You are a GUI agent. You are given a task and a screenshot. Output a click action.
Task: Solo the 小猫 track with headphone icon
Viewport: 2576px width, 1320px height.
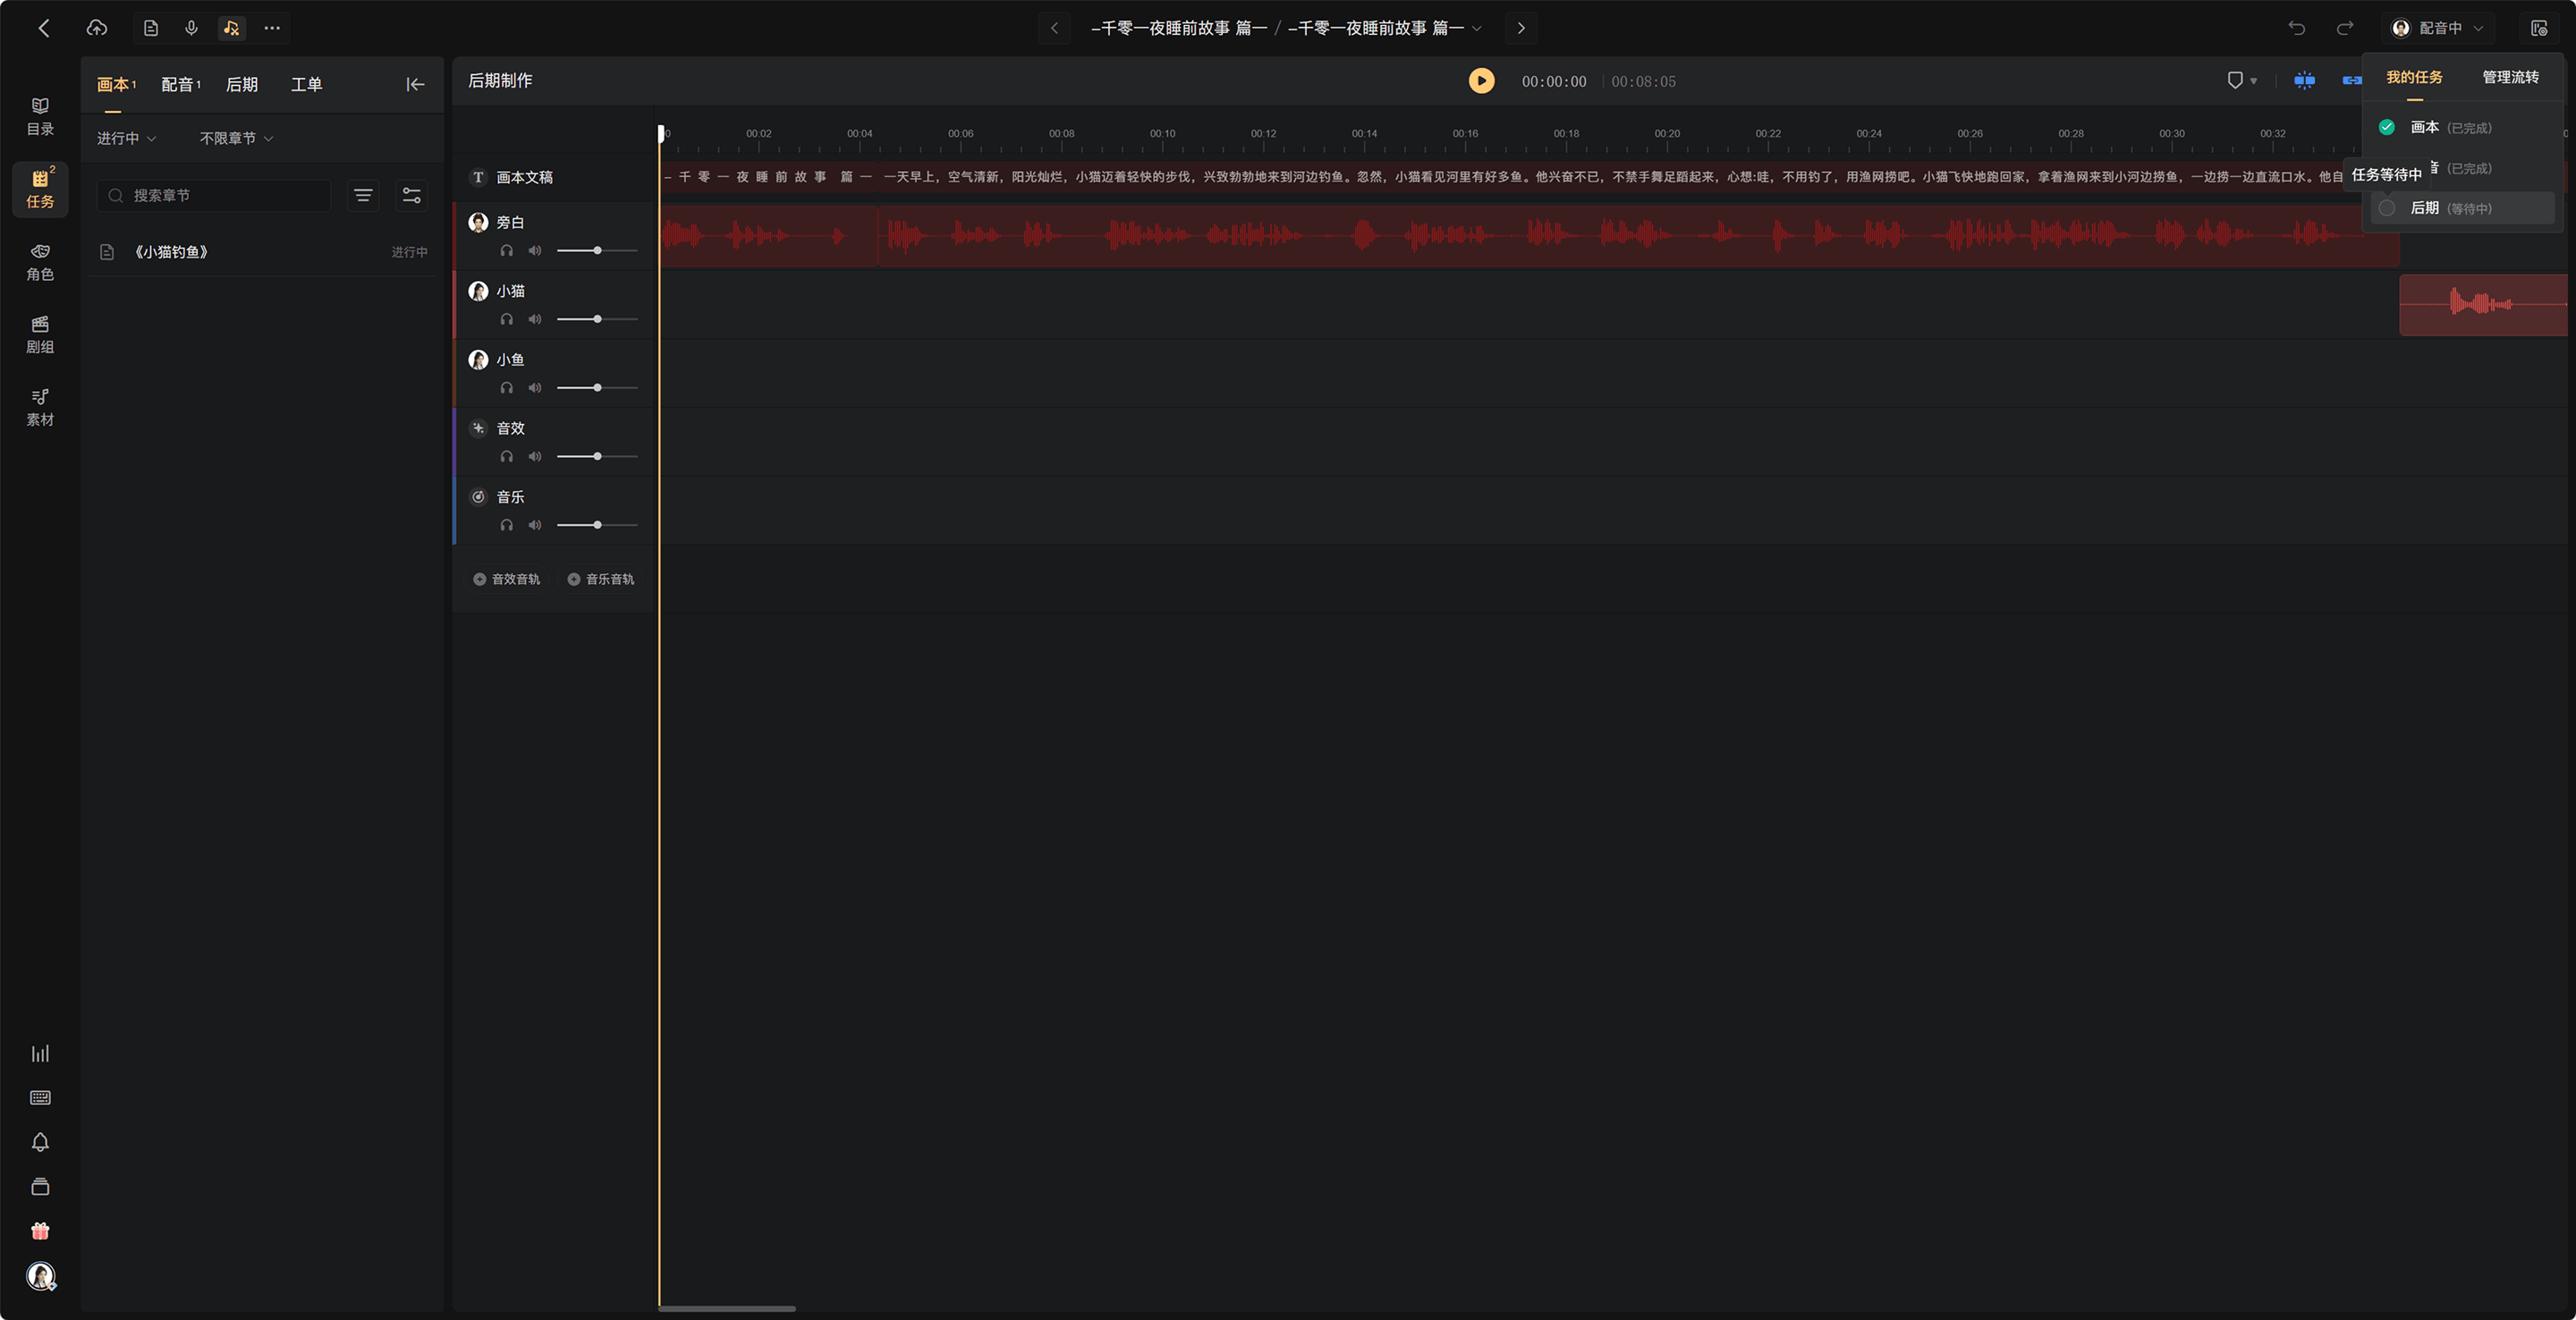507,319
